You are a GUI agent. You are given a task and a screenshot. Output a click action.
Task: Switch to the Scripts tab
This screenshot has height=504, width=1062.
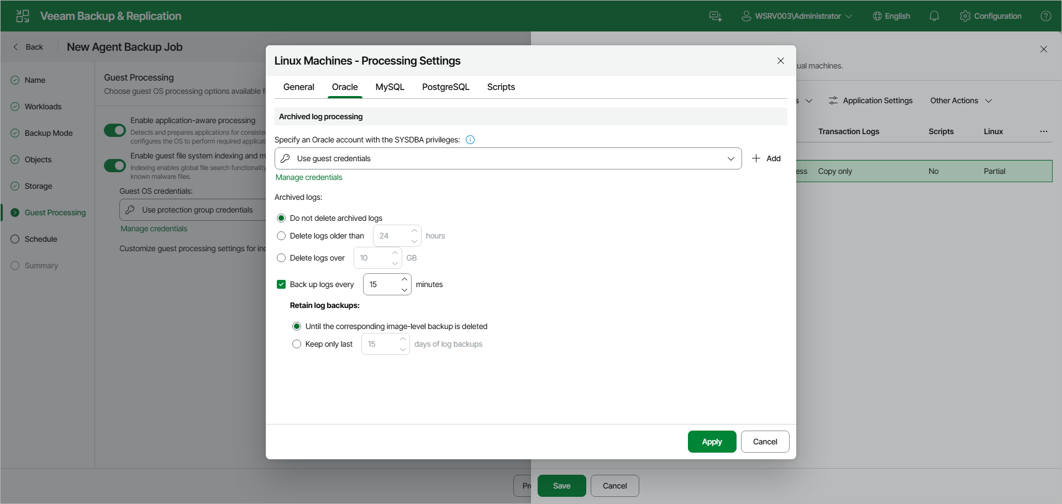501,87
